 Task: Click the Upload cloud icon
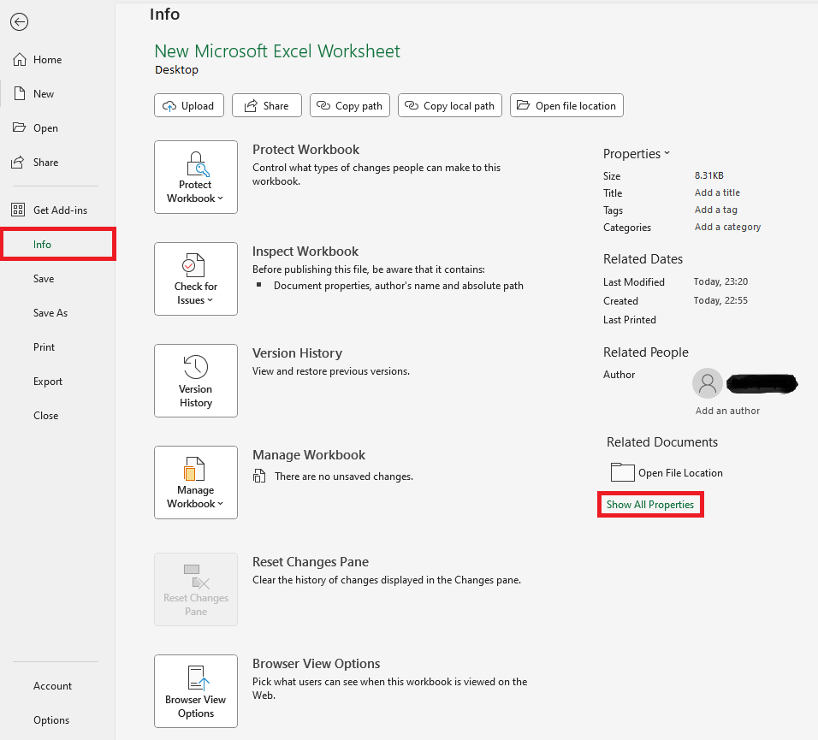[x=169, y=106]
